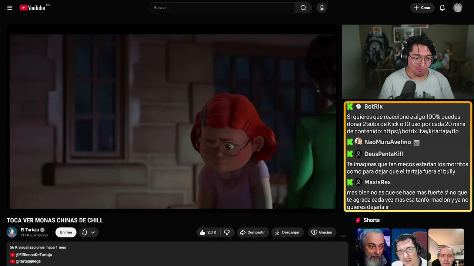Click the verified badge beside El Tartaja
Screen dimensions: 474x266
tap(42, 230)
